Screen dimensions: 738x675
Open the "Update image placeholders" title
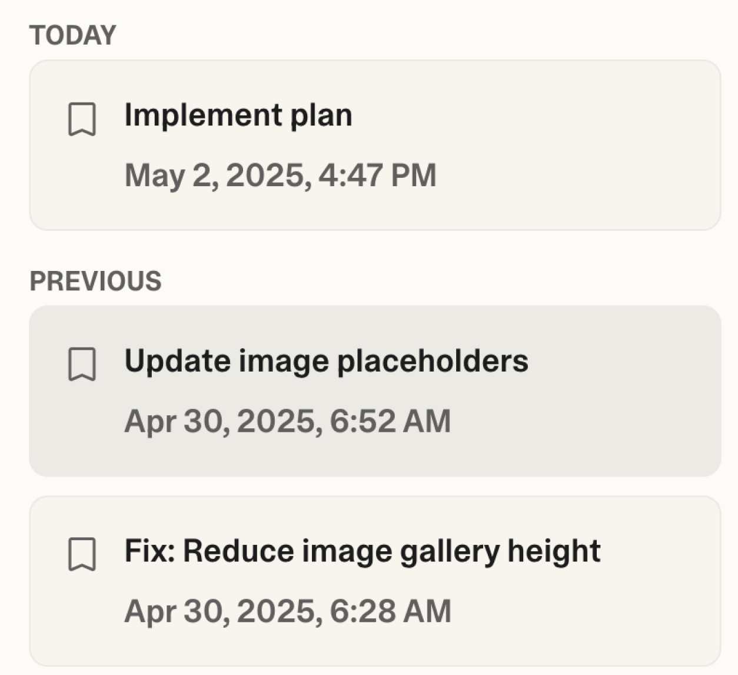tap(326, 360)
